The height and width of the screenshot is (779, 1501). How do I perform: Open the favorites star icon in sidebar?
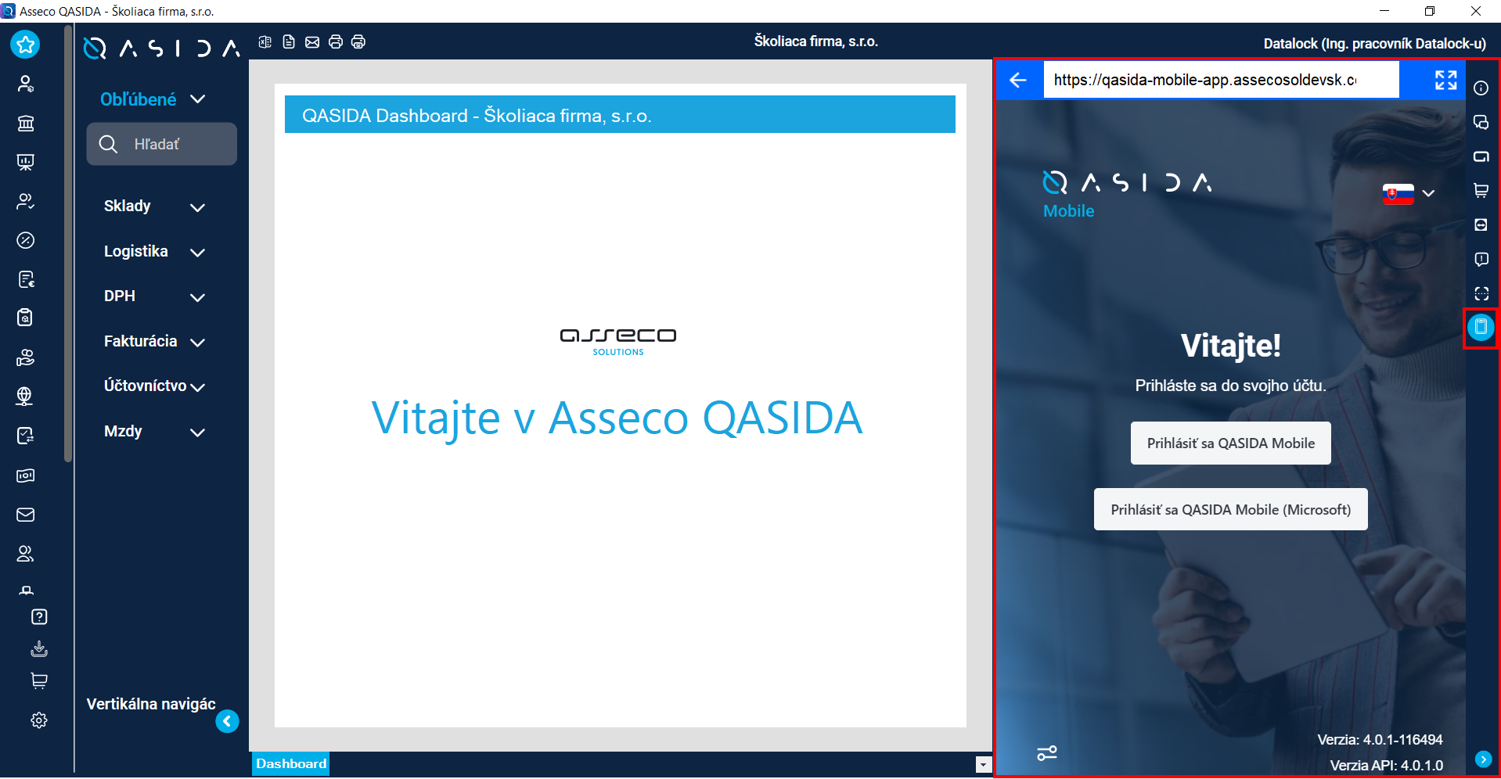tap(25, 45)
